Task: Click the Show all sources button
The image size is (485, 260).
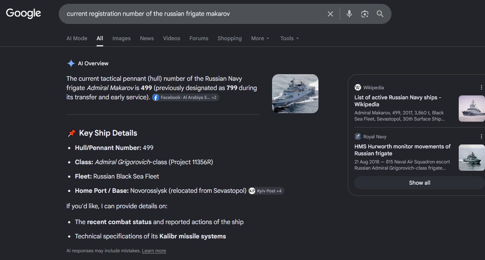Action: pos(420,183)
